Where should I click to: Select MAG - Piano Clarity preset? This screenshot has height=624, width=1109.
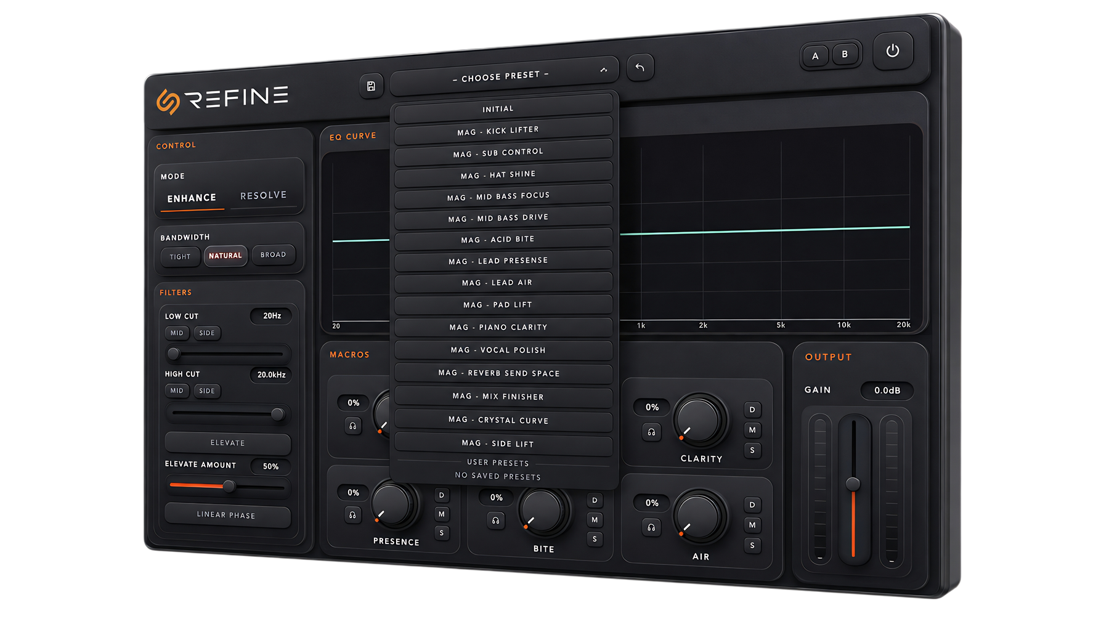pos(503,327)
